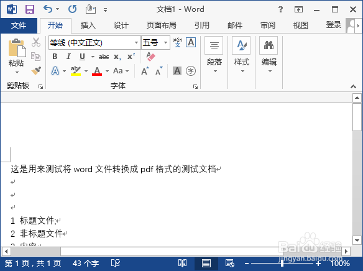Toggle underline formatting
Screen dimensions: 363x271
point(82,57)
